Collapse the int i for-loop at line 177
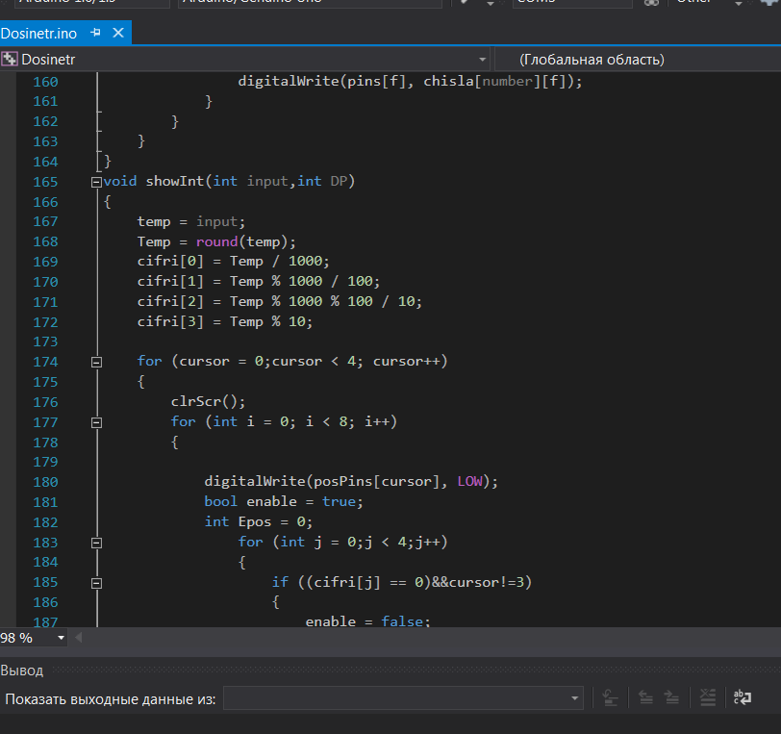This screenshot has height=734, width=781. pos(96,422)
